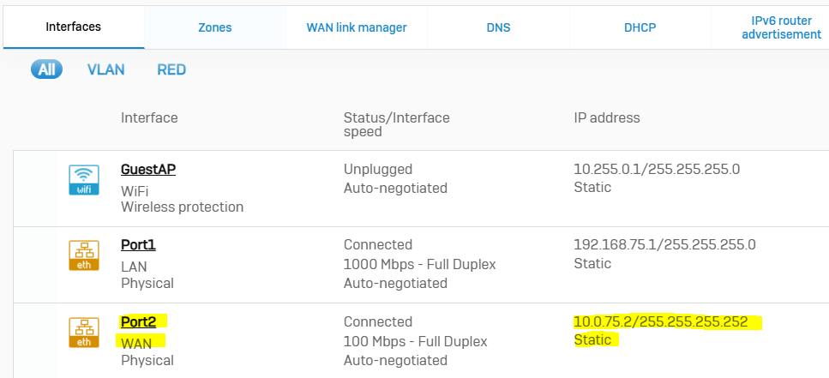Open the DHCP tab
This screenshot has width=829, height=378.
640,27
